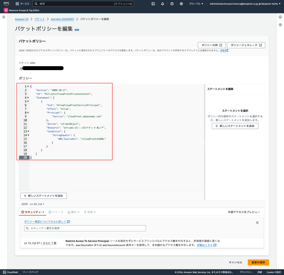Expand the グローバル region dropdown
284x275 pixels.
point(196,4)
